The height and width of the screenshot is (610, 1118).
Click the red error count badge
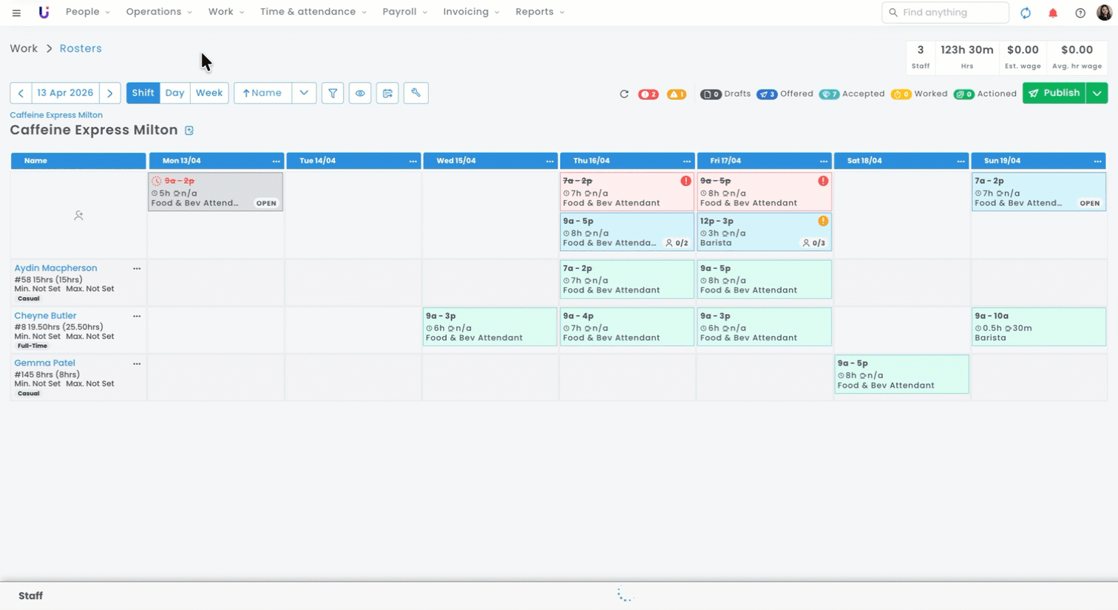(648, 95)
